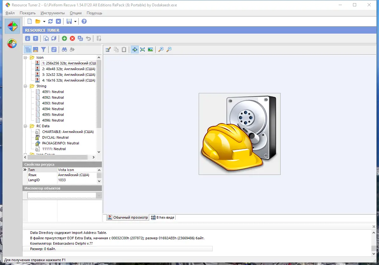
Task: Click the binoculars search icon
Action: tap(64, 50)
